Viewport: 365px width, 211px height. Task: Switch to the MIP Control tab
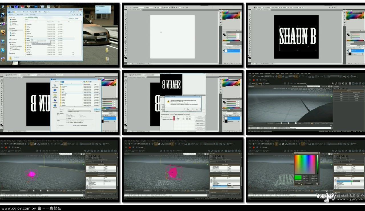[x=186, y=114]
